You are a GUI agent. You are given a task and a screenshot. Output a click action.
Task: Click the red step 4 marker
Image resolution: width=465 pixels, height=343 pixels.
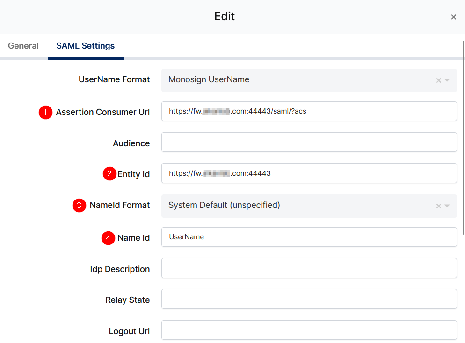108,238
